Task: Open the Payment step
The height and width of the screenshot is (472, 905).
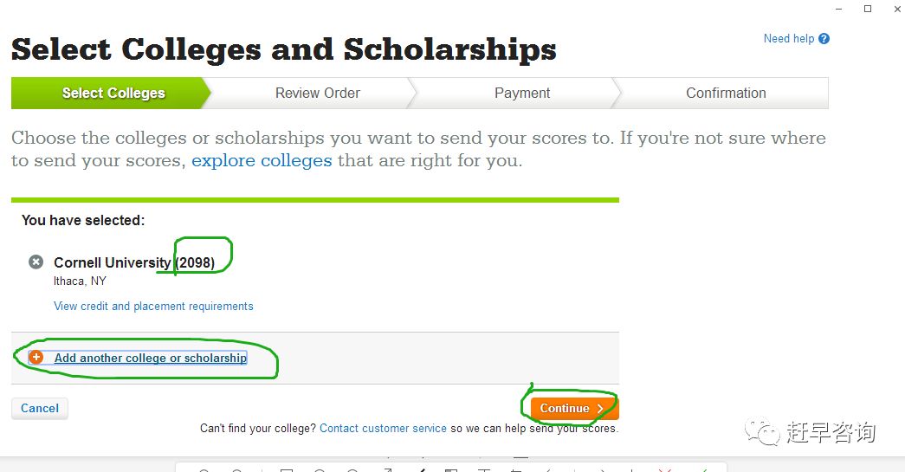Action: (521, 93)
